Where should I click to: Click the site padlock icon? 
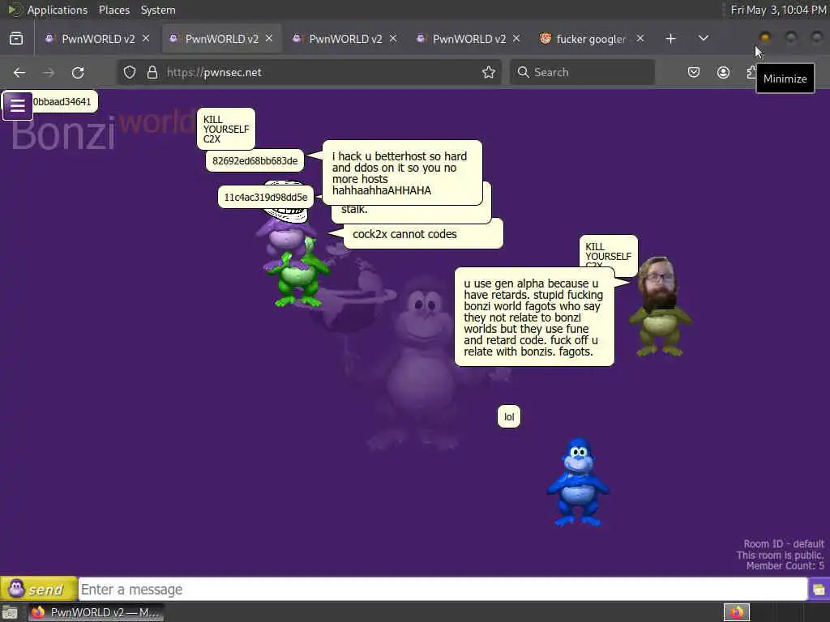[152, 72]
